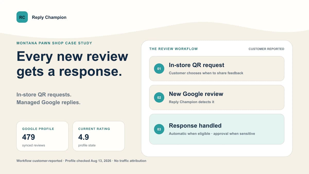Screen dimensions: 309x174
Task: Click the 01 step number circle
Action: coord(159,69)
